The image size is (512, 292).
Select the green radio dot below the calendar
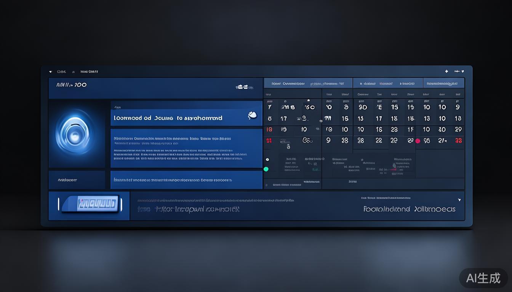[x=266, y=169]
